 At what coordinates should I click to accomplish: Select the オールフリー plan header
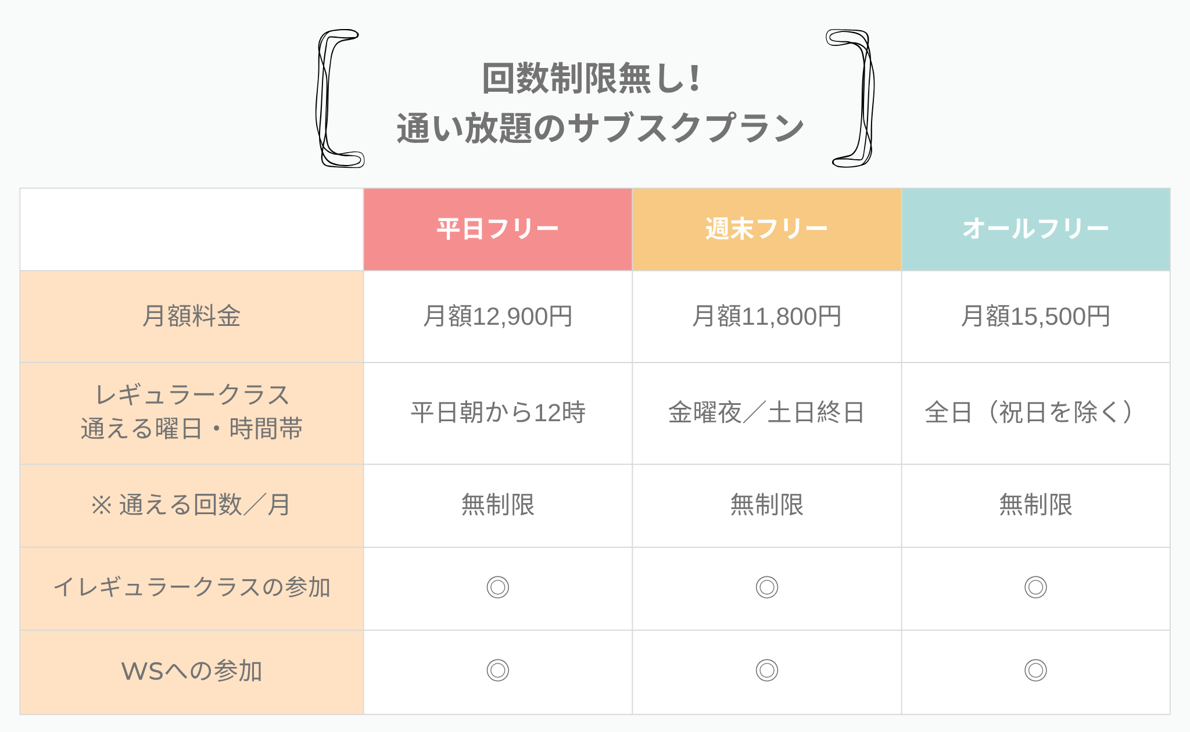click(x=1036, y=229)
